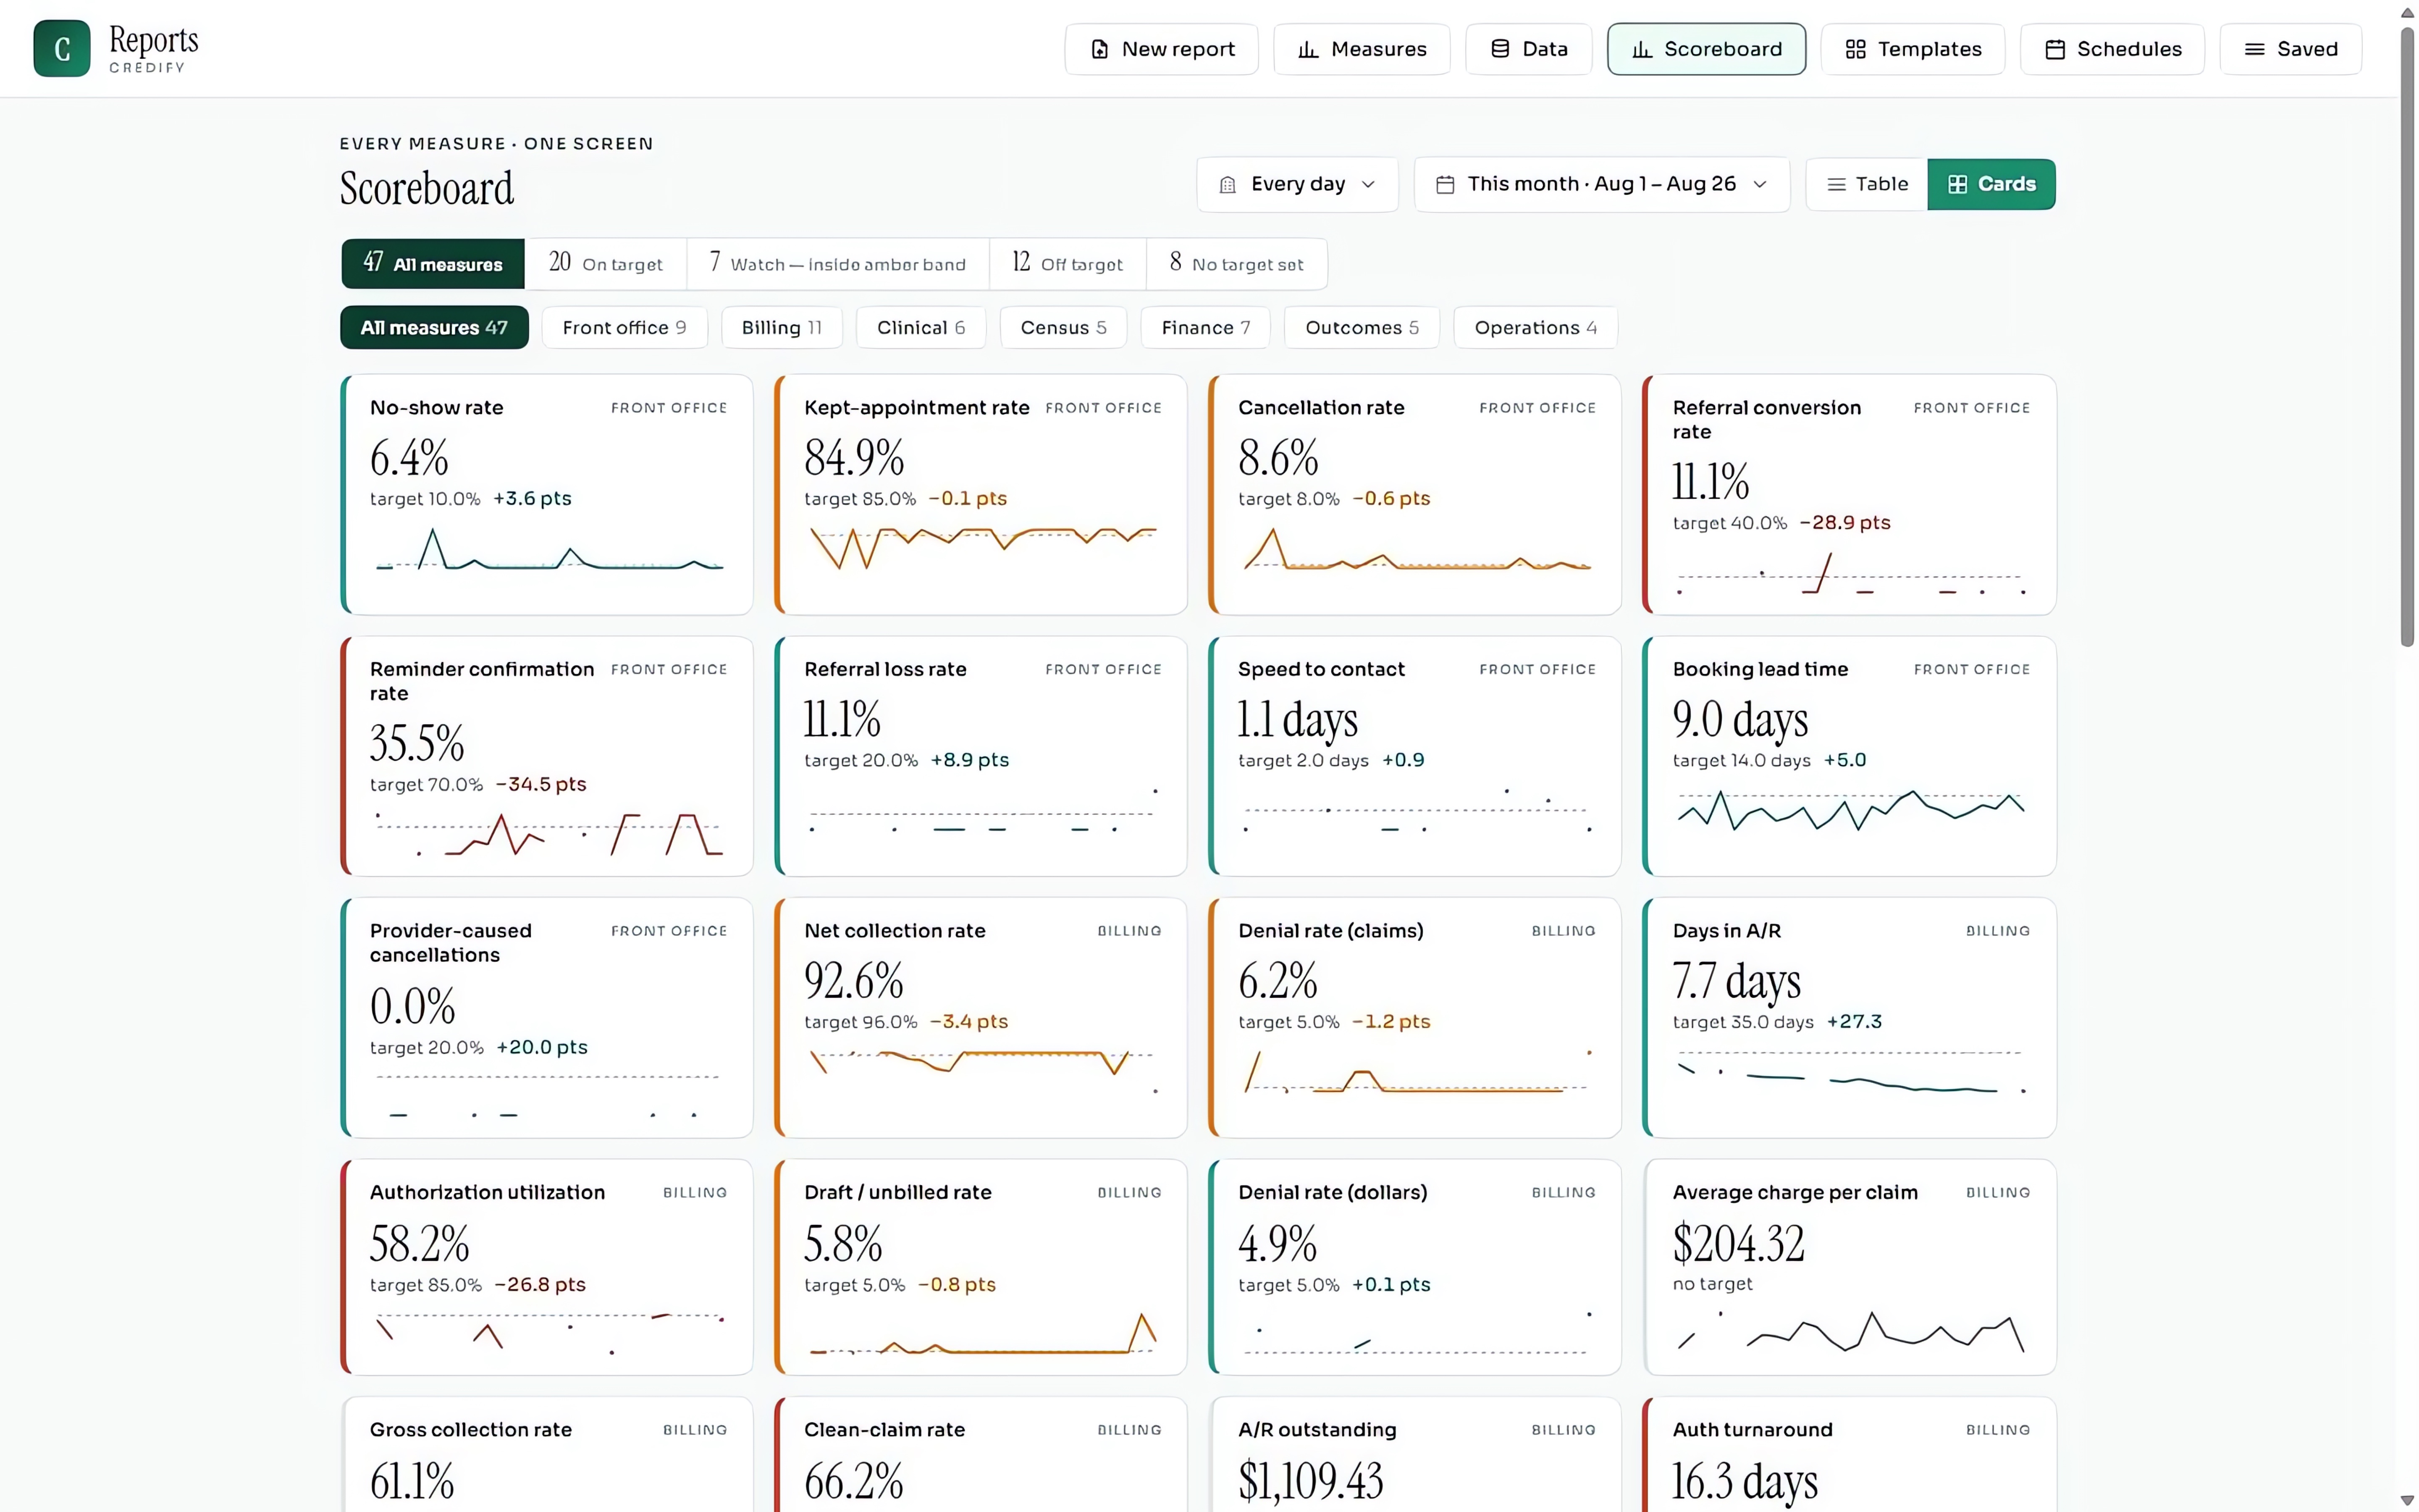Screen dimensions: 2419x1512
Task: Click the Table view lines icon
Action: tap(1836, 184)
